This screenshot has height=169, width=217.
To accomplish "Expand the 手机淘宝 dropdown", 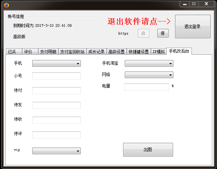I will (149, 63).
